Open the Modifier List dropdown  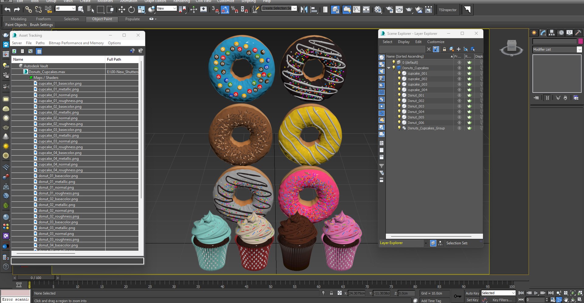coord(557,49)
